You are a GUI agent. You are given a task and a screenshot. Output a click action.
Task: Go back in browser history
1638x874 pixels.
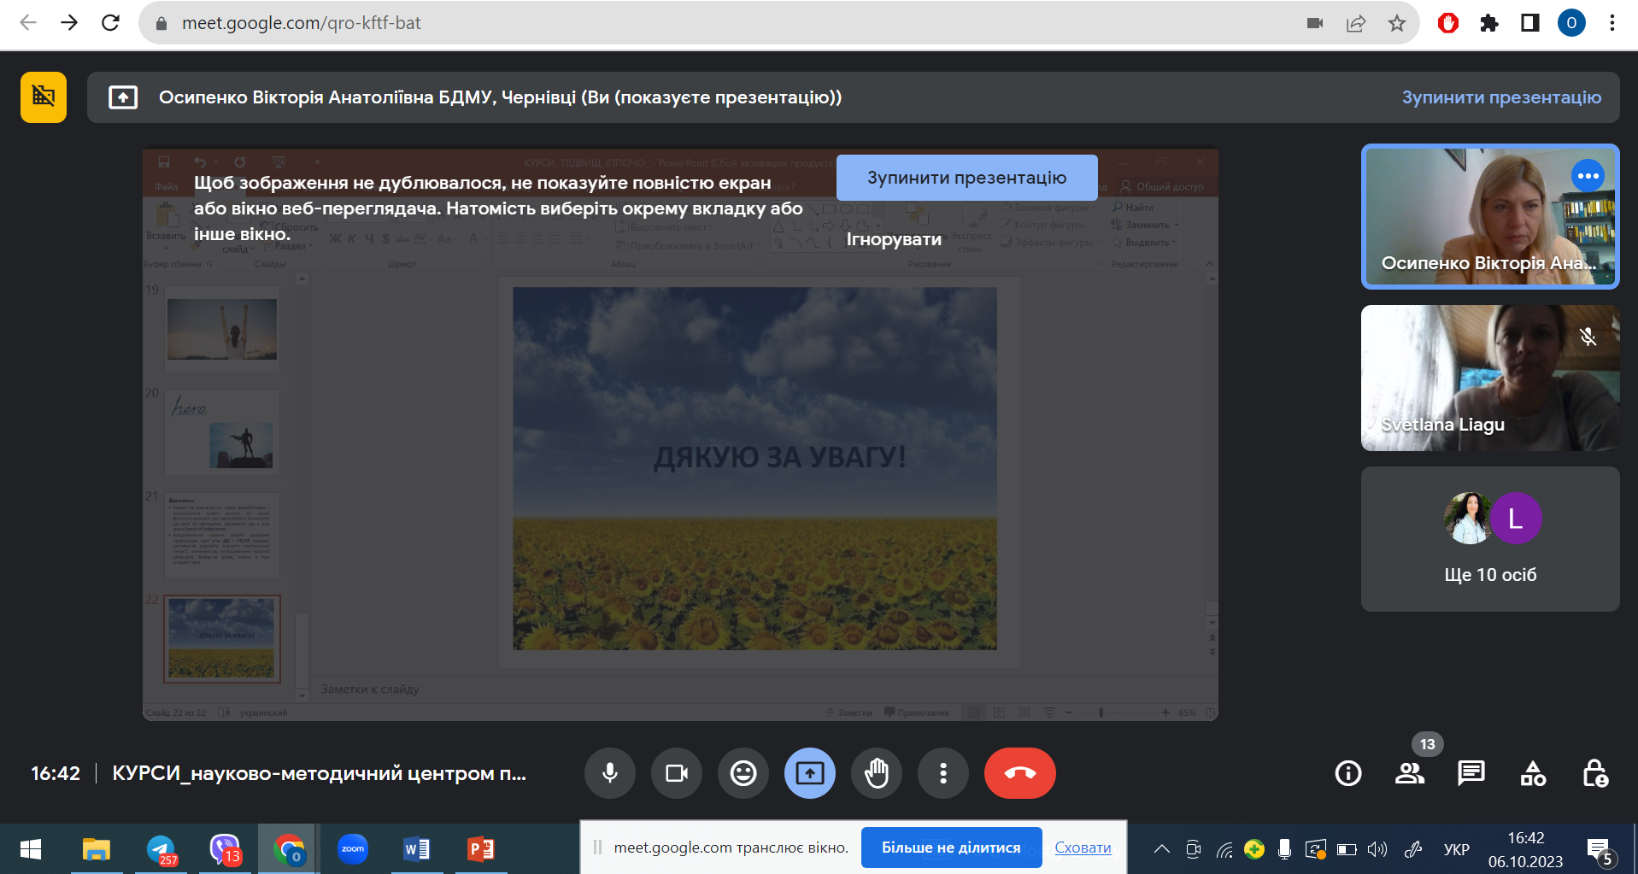28,23
